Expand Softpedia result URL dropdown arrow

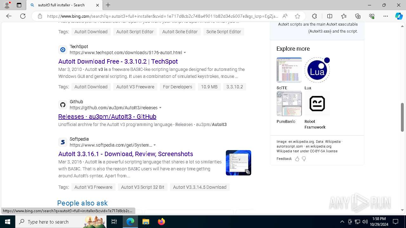click(x=154, y=145)
